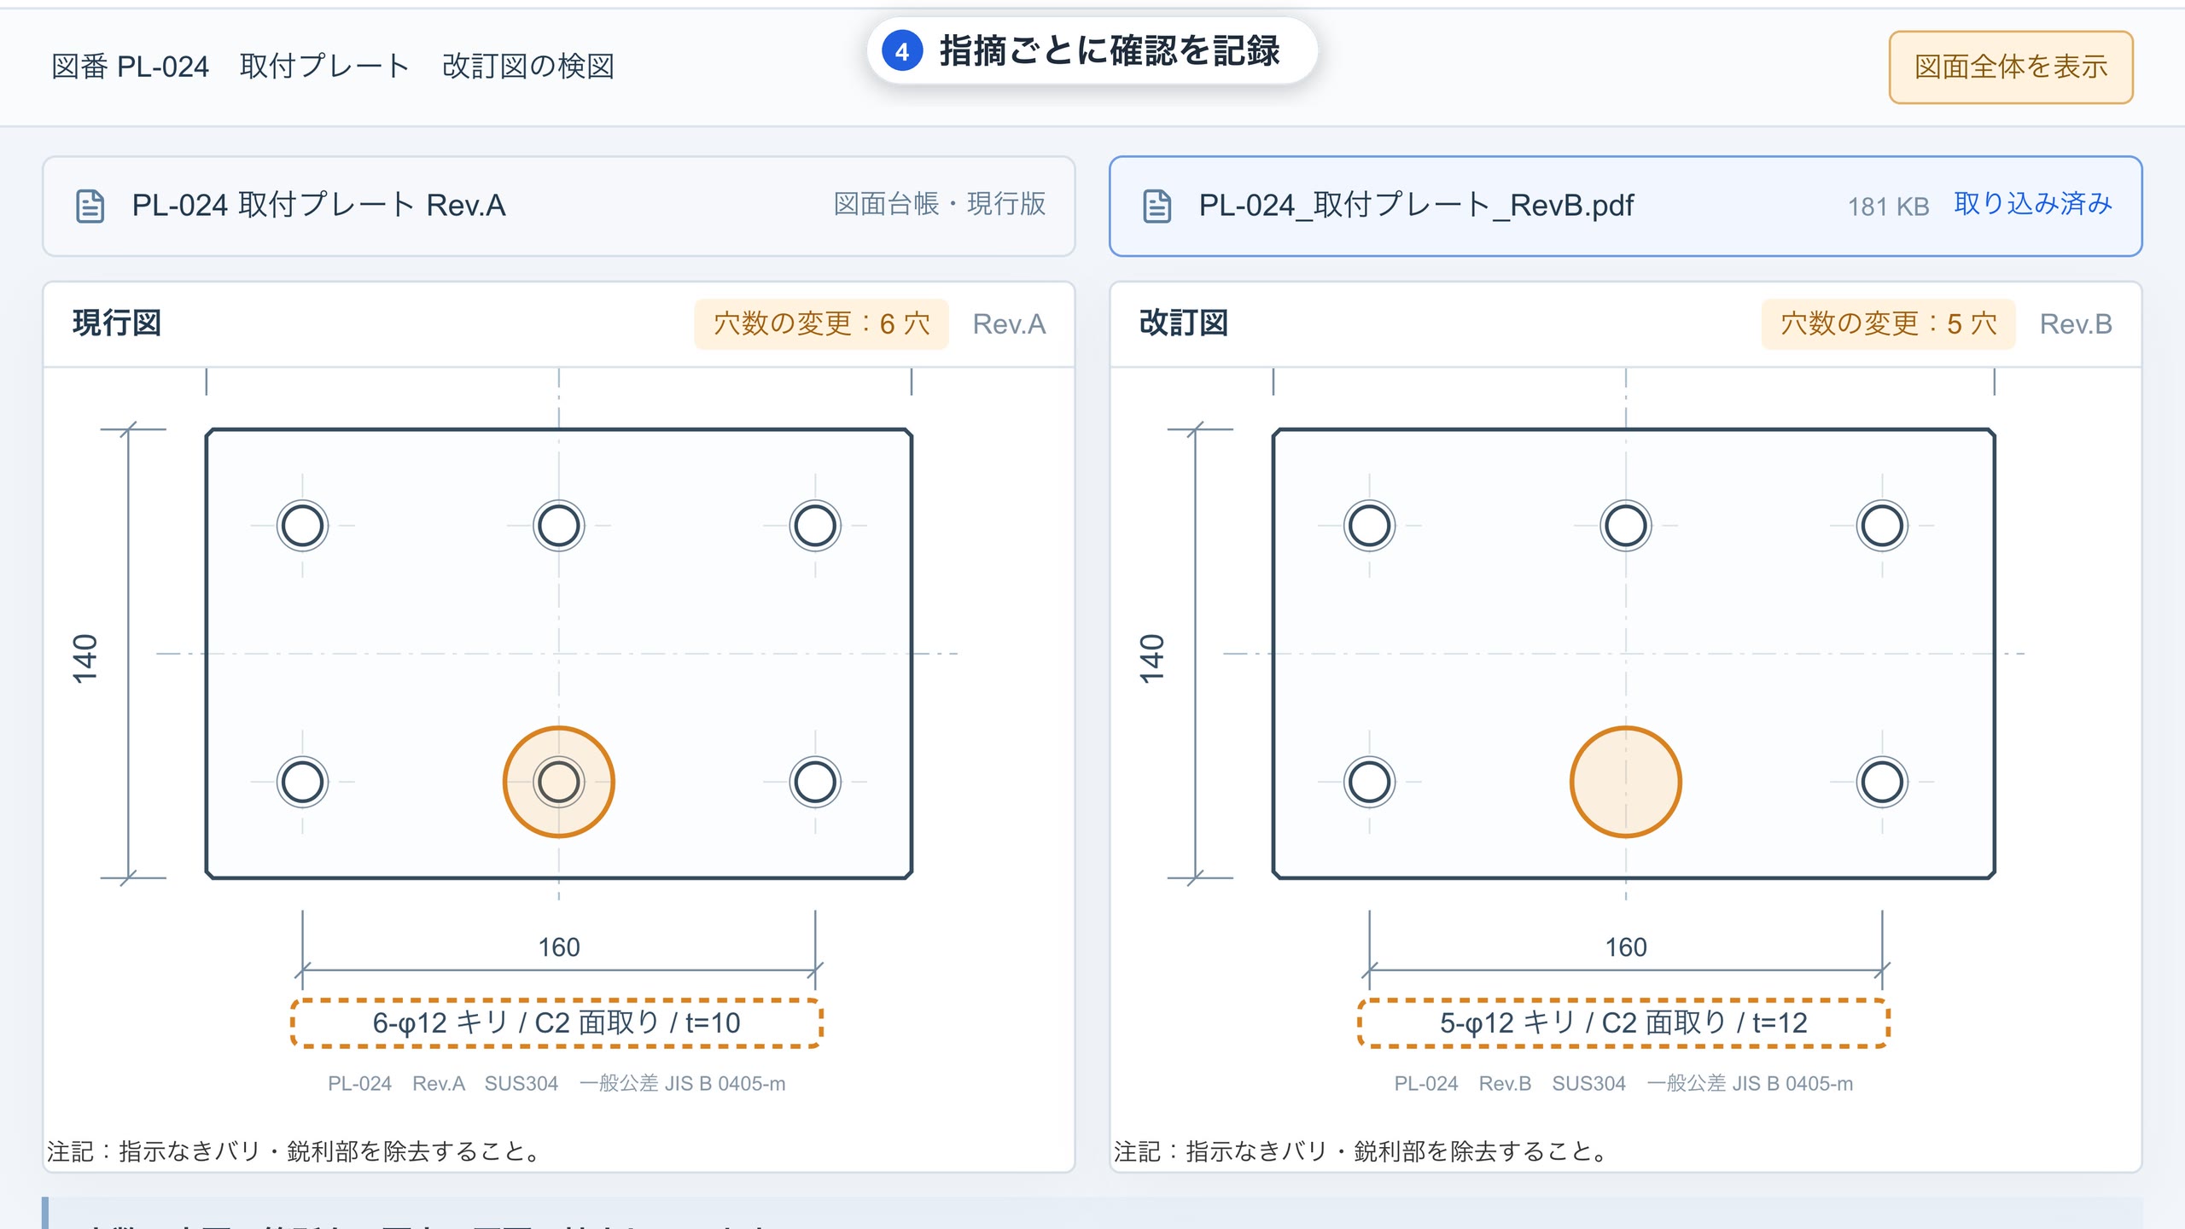Click the 注記 note under 改訂図
The width and height of the screenshot is (2185, 1229).
(x=1362, y=1151)
